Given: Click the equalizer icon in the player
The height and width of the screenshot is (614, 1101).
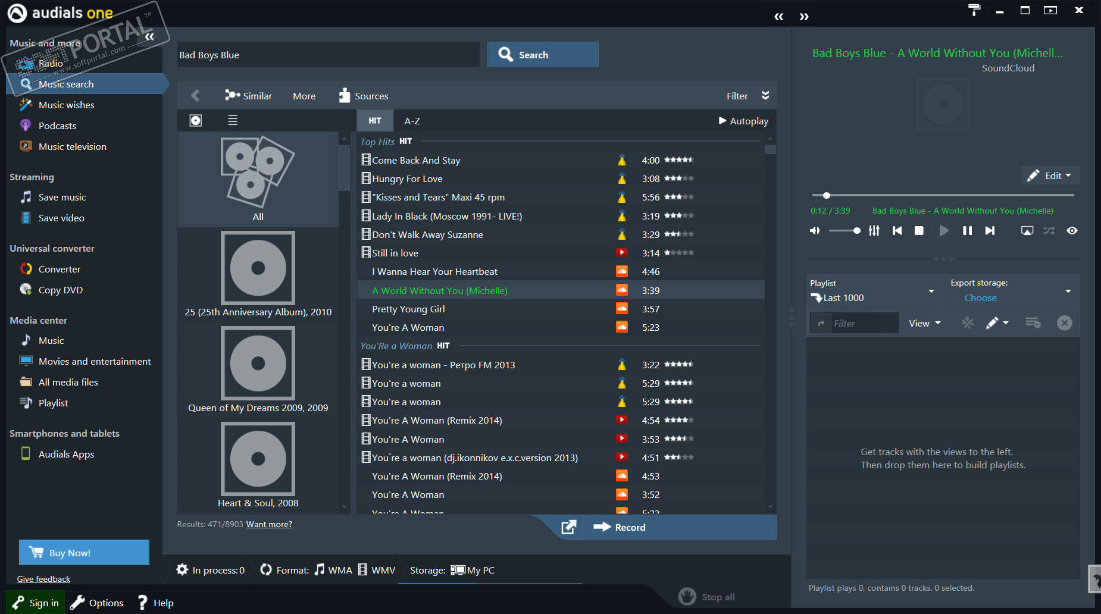Looking at the screenshot, I should coord(874,230).
